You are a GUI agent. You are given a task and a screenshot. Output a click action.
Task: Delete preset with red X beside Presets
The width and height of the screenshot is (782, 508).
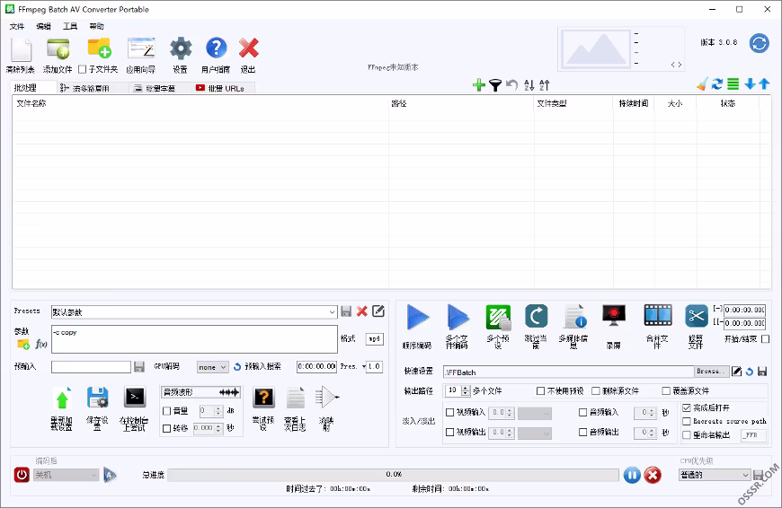362,311
